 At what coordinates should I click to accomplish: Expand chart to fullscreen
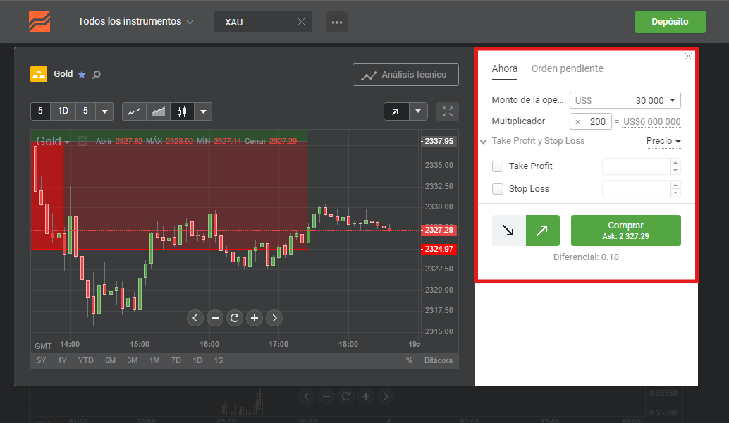tap(448, 111)
